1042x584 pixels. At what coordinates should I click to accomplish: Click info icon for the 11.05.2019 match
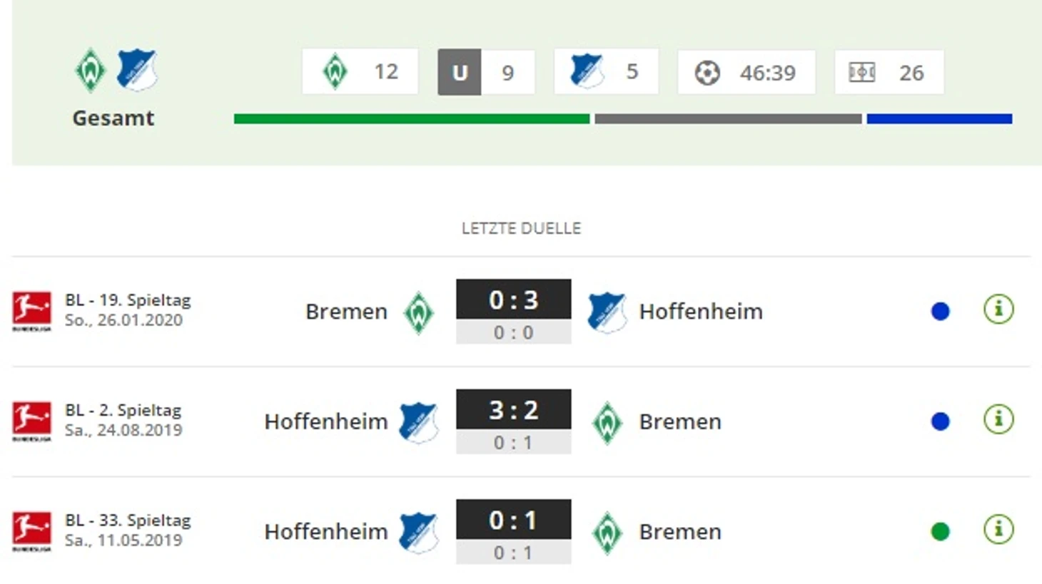(998, 530)
